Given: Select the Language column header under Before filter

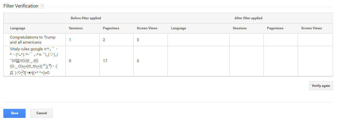Looking at the screenshot, I should 18,28.
